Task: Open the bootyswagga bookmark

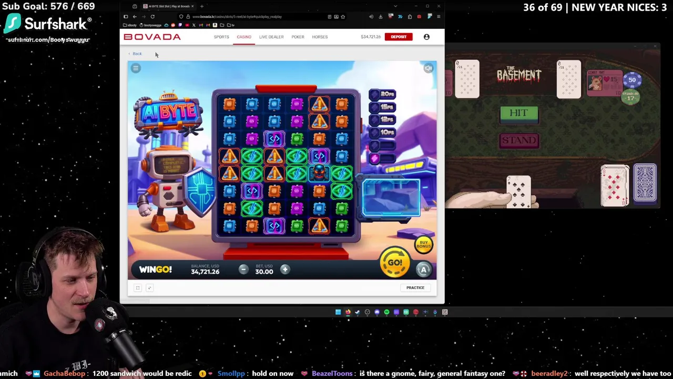Action: click(150, 25)
